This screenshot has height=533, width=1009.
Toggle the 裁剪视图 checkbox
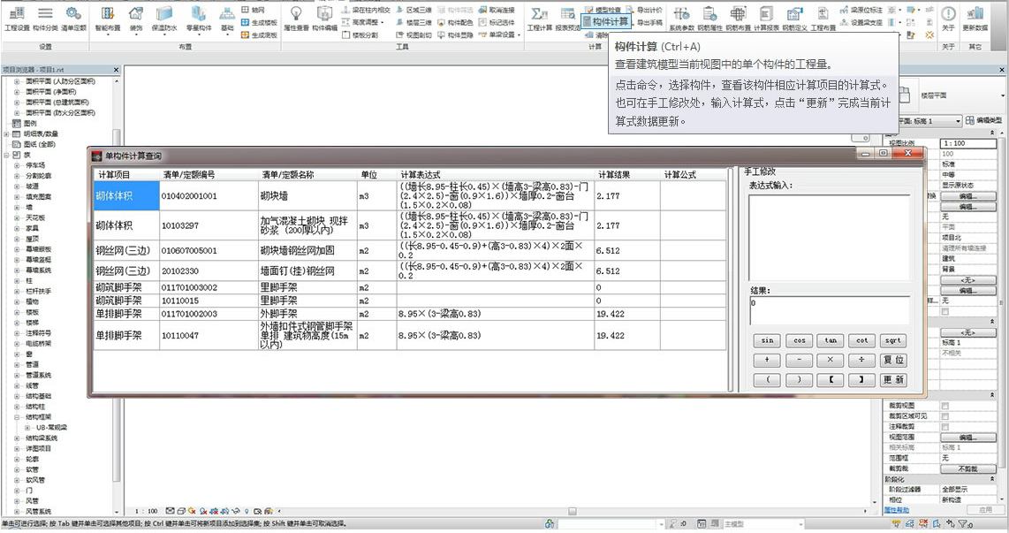[945, 406]
